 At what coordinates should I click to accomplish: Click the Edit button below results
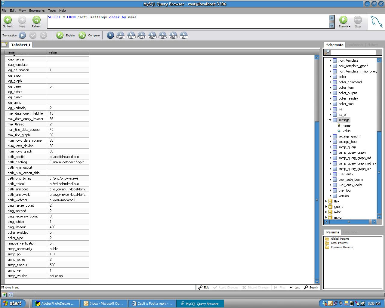(204, 288)
